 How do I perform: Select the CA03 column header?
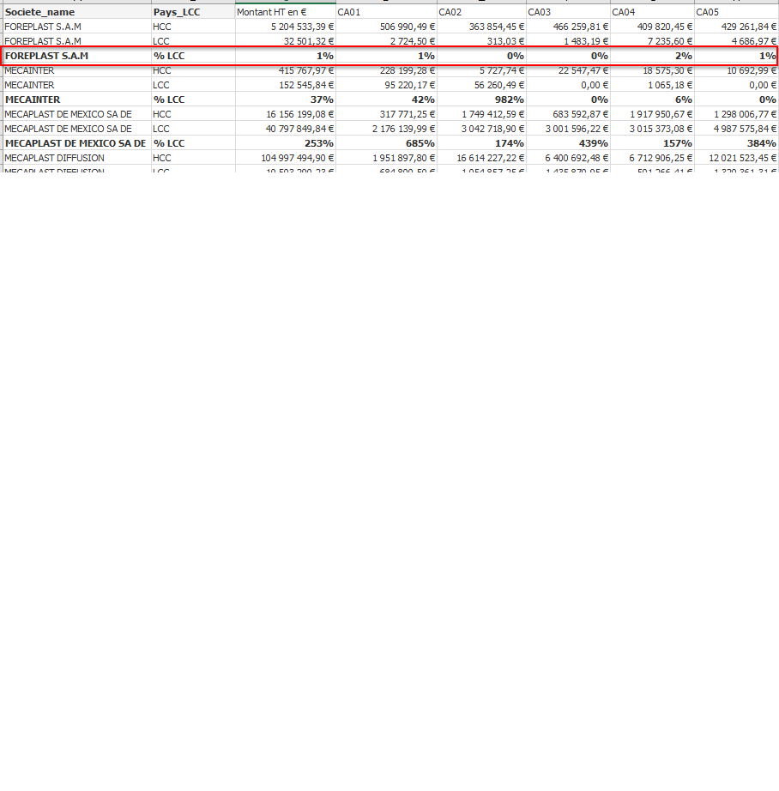pos(569,12)
